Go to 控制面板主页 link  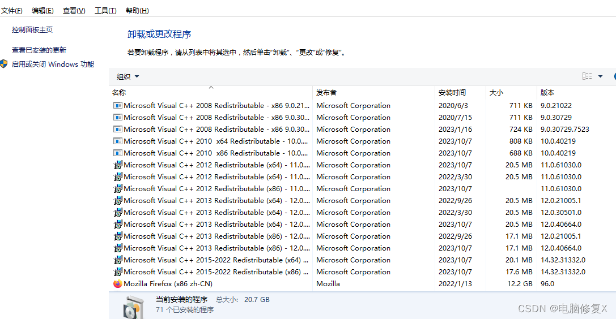32,30
